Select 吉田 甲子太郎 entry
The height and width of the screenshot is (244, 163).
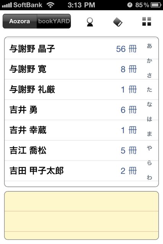pos(74,171)
